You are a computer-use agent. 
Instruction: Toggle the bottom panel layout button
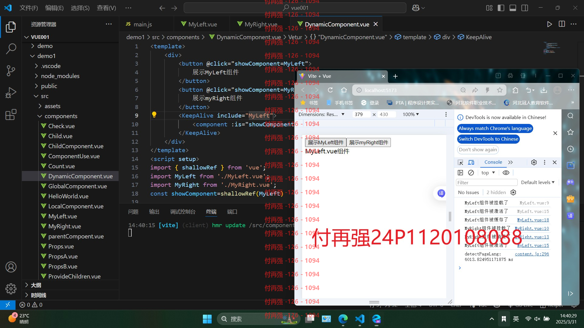(x=513, y=8)
